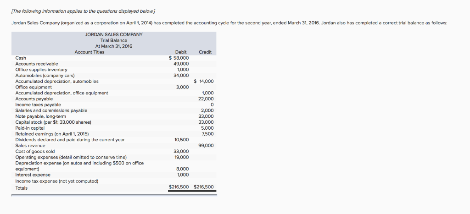This screenshot has width=470, height=214.
Task: Click the income taxes payable value '0'
Action: pyautogui.click(x=213, y=105)
